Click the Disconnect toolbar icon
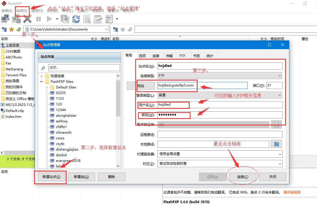This screenshot has width=317, height=204. tap(16, 19)
